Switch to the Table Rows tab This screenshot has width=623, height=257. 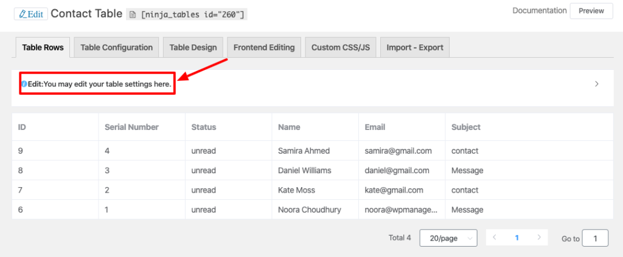pos(43,47)
